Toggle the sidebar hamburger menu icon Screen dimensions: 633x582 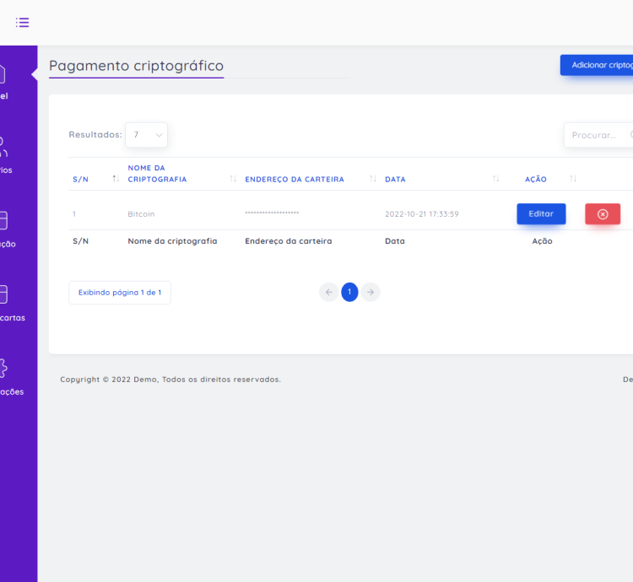point(23,22)
